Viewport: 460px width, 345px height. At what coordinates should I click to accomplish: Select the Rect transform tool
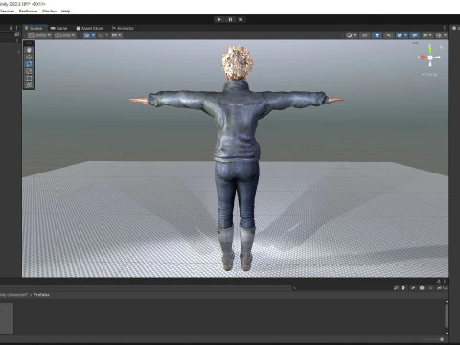[29, 78]
